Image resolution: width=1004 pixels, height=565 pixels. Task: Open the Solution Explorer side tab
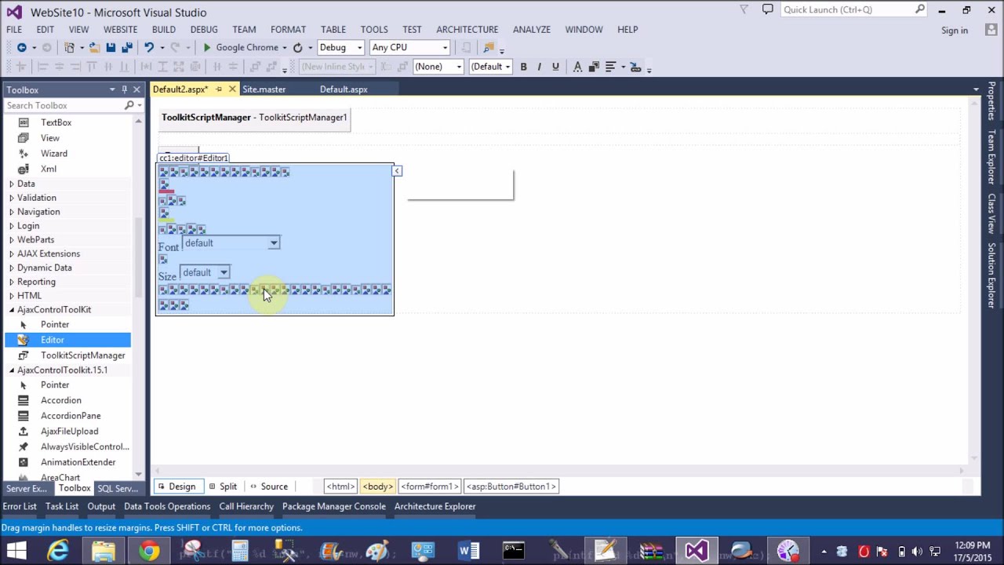click(992, 275)
